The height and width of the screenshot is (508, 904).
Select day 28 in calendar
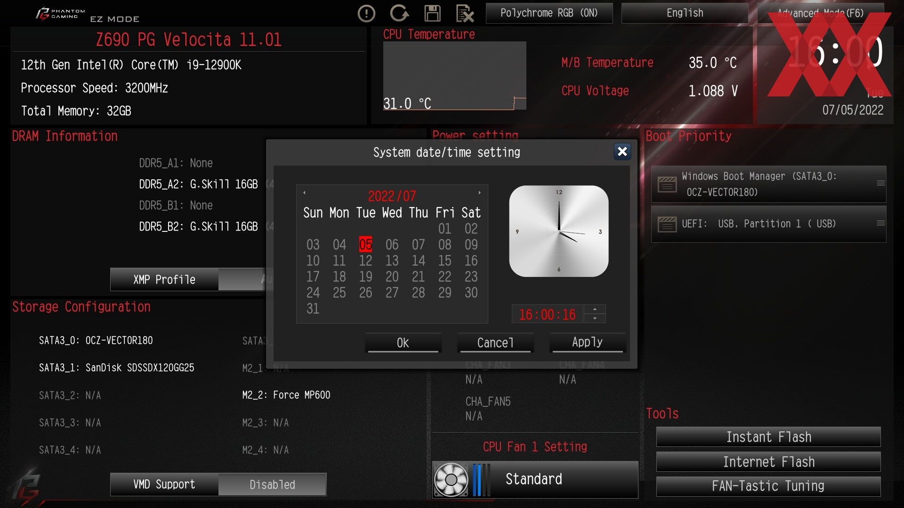pyautogui.click(x=418, y=293)
